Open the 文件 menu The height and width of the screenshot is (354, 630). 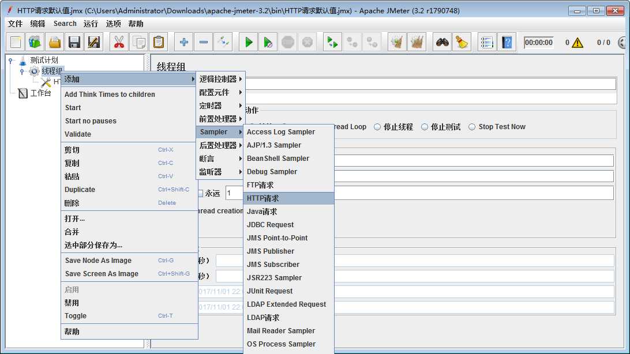pos(15,24)
